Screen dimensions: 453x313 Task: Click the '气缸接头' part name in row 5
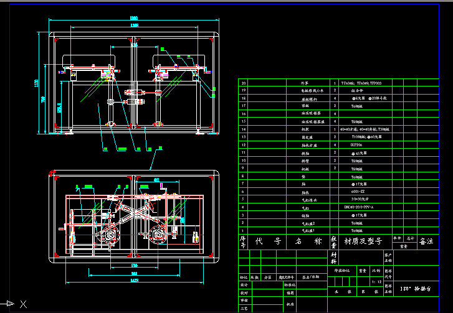click(310, 200)
